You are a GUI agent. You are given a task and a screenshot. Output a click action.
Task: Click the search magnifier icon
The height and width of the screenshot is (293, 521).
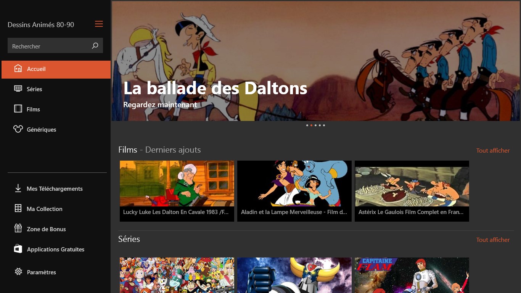[95, 46]
